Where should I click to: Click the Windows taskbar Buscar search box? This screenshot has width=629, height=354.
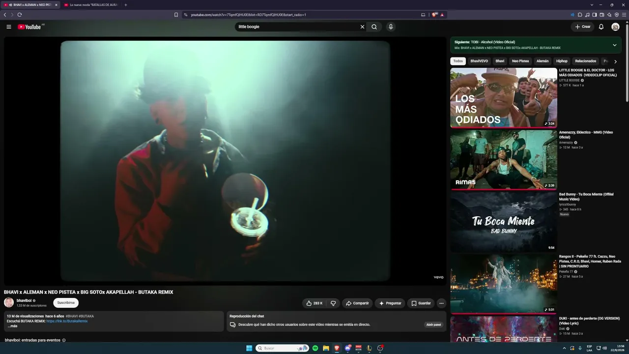pyautogui.click(x=282, y=348)
